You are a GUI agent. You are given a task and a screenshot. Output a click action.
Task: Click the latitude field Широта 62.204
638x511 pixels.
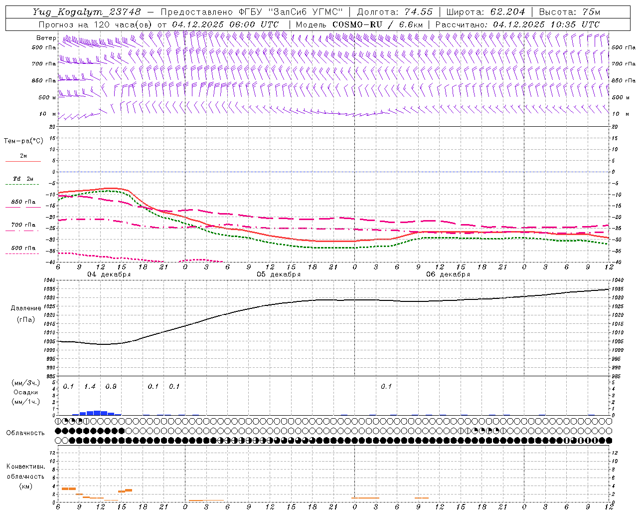[x=485, y=12]
